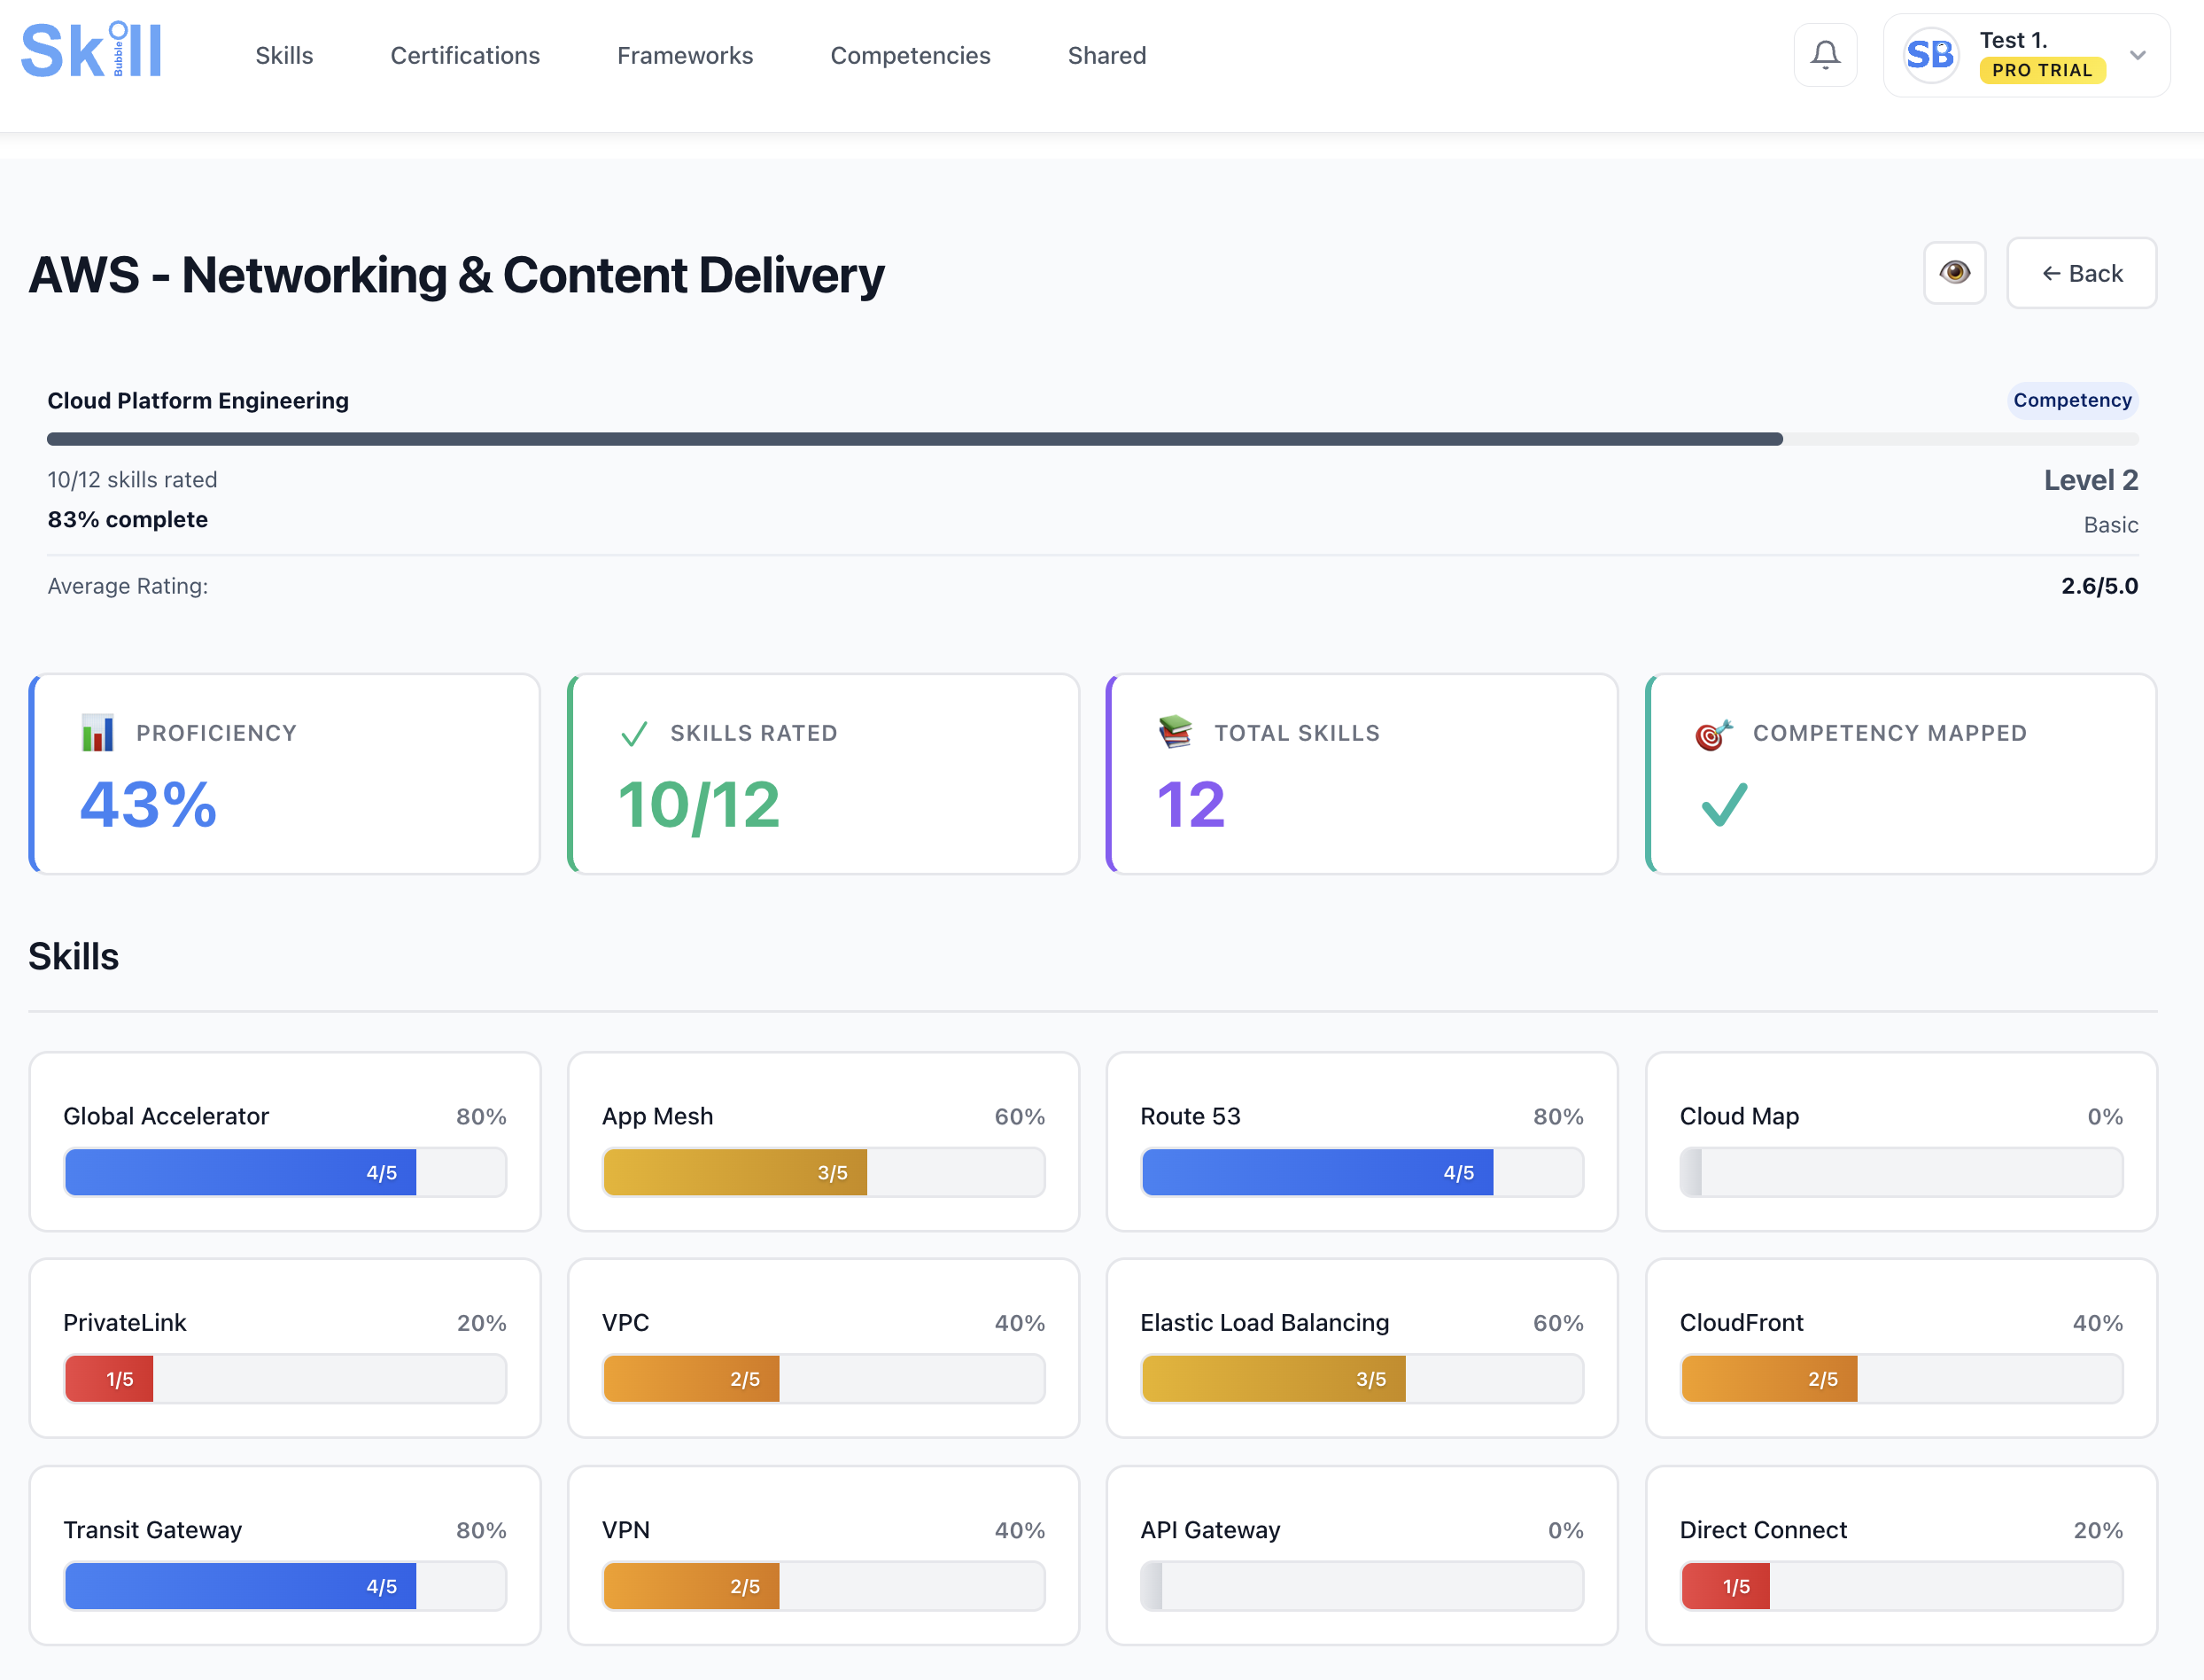Click the Total Skills books icon
This screenshot has width=2204, height=1680.
point(1175,732)
